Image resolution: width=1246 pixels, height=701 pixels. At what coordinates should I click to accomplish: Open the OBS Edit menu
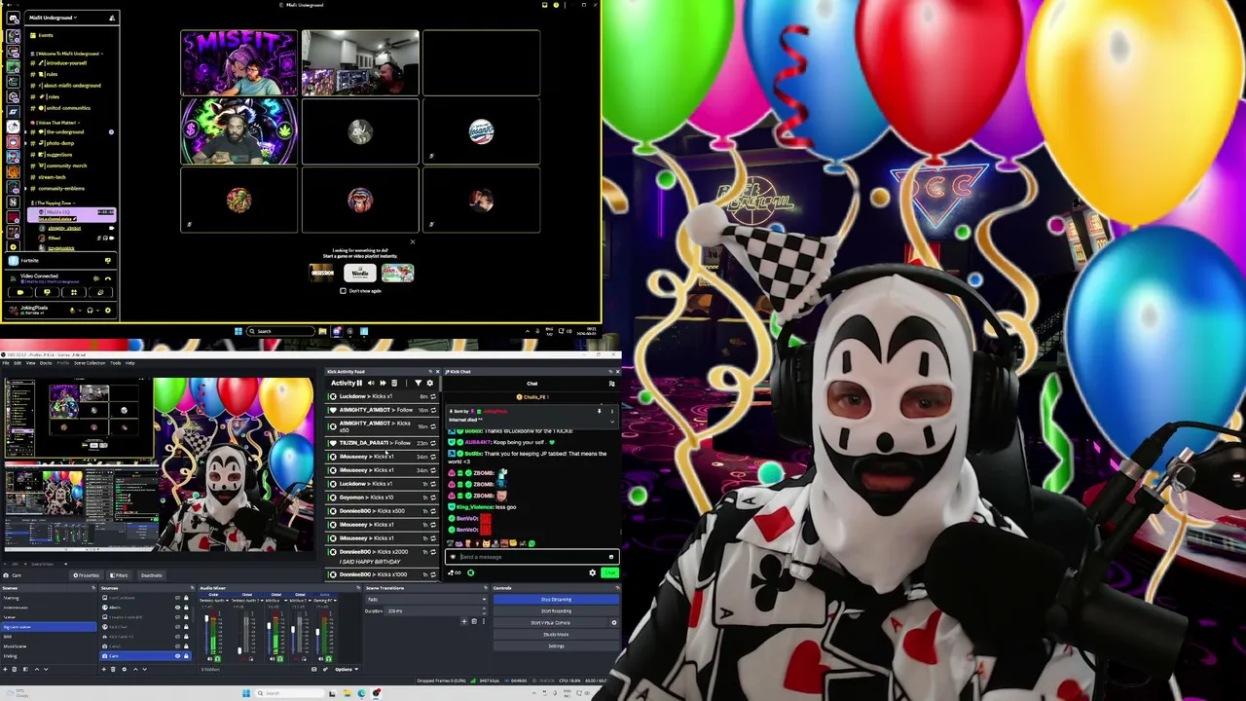click(18, 363)
